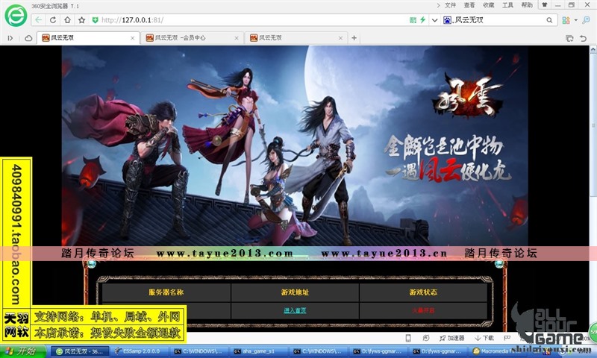The width and height of the screenshot is (597, 358).
Task: Open the 下载 download manager
Action: click(x=486, y=338)
